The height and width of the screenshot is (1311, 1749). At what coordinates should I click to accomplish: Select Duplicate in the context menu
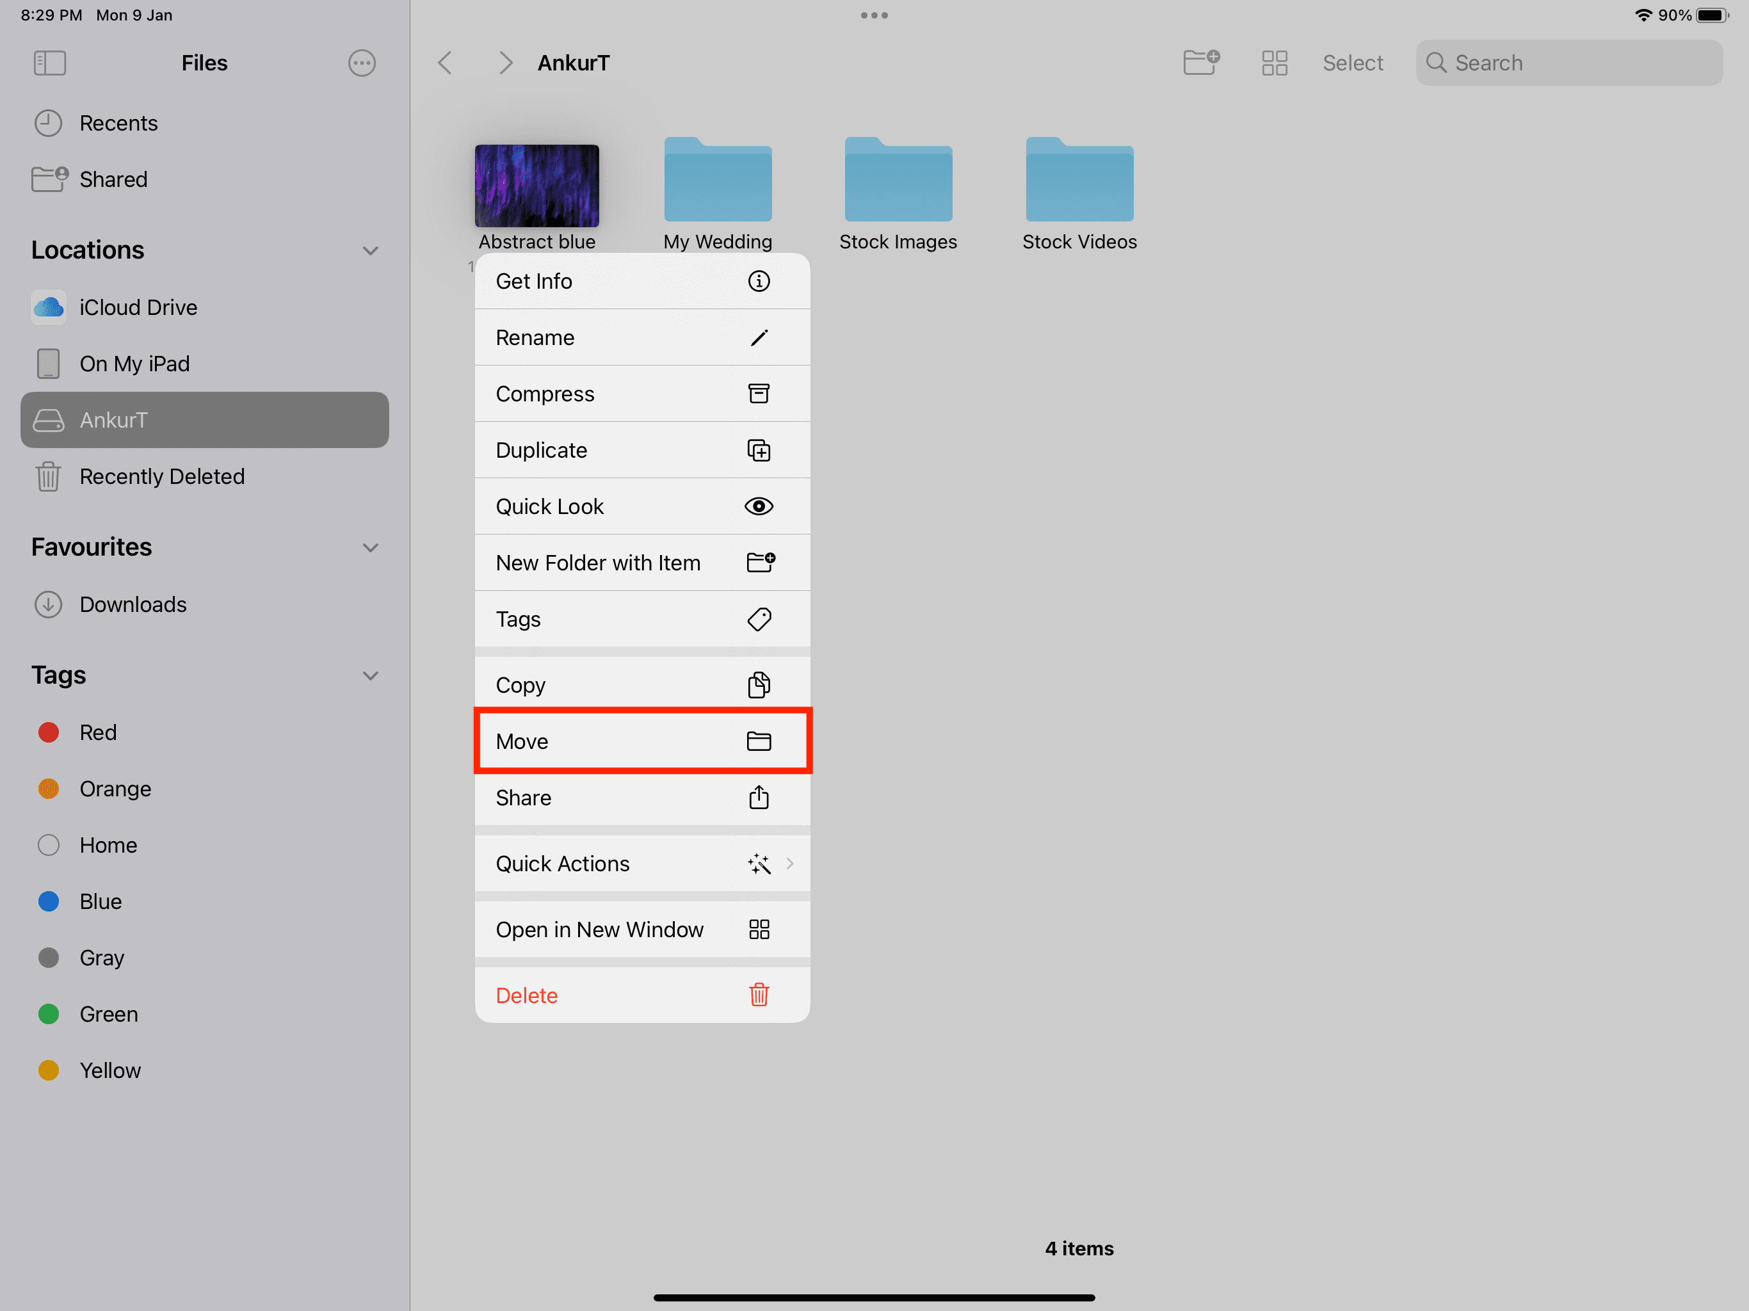tap(642, 451)
